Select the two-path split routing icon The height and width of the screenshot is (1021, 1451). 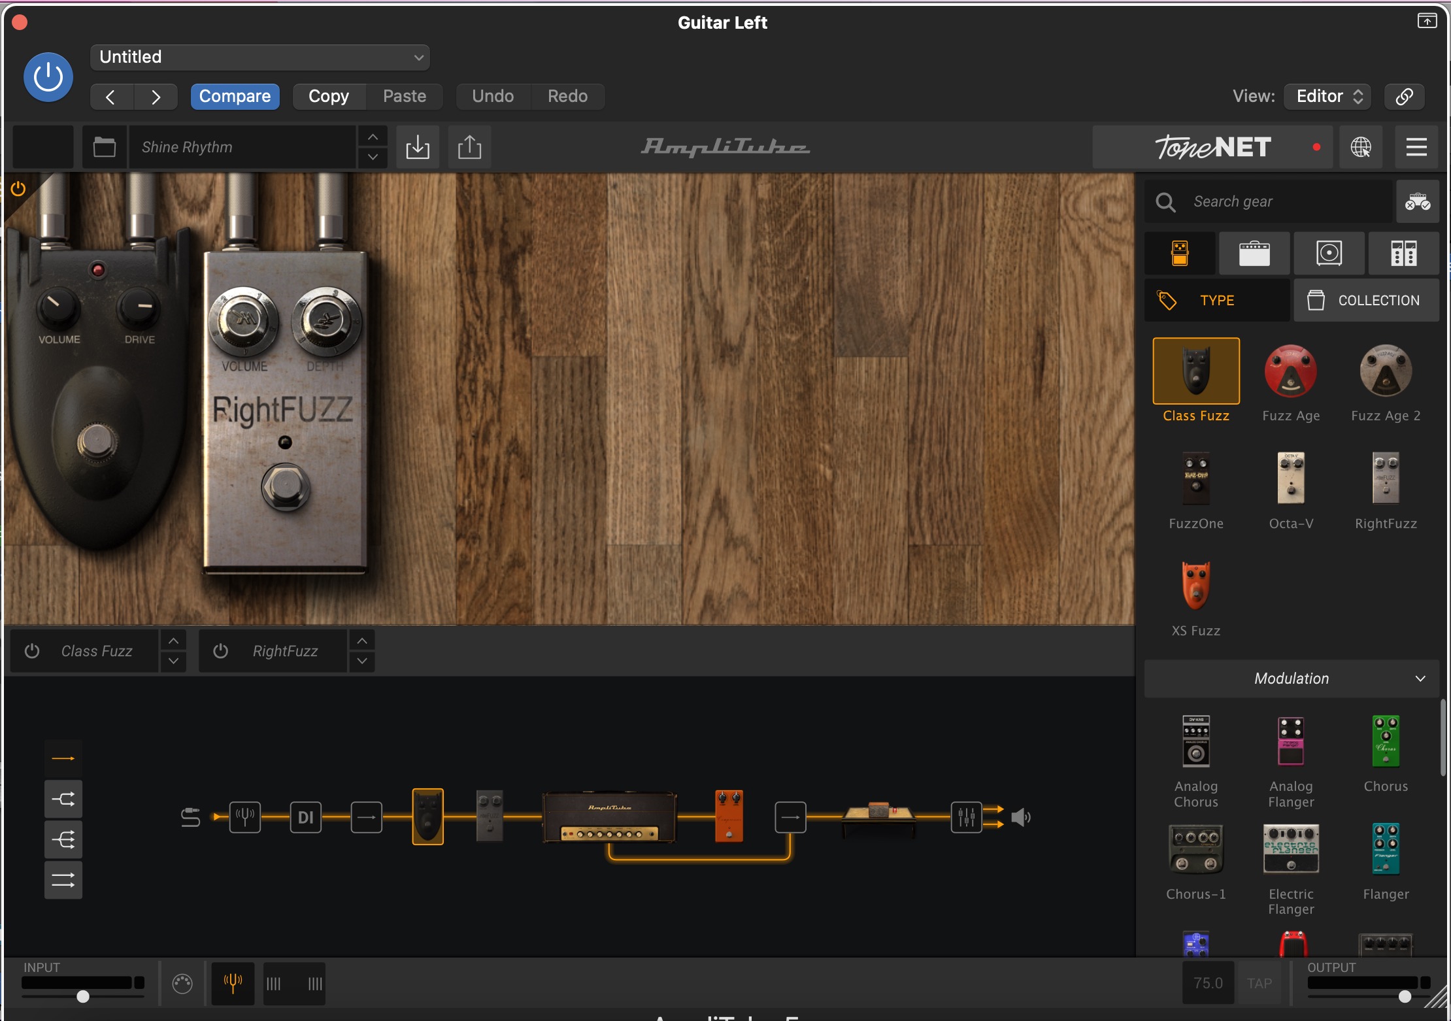point(63,799)
